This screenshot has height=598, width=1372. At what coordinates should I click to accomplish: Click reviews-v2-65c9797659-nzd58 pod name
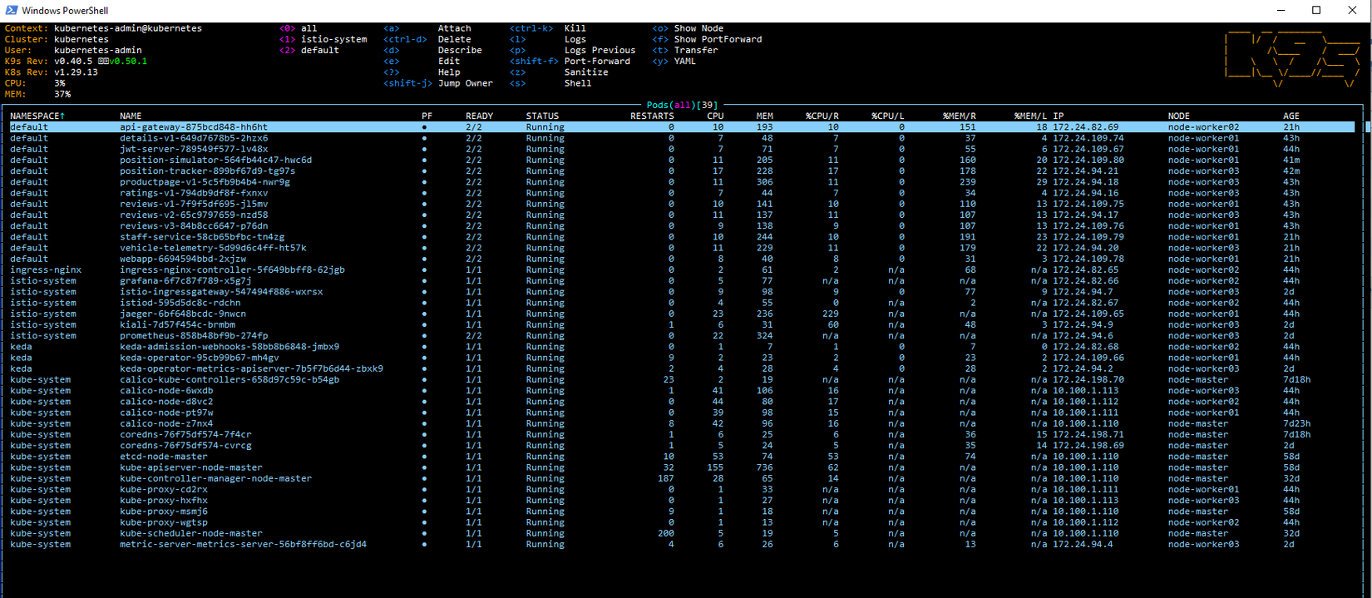tap(194, 215)
